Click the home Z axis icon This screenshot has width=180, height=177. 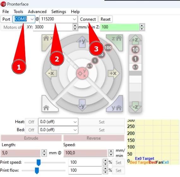click(x=116, y=42)
